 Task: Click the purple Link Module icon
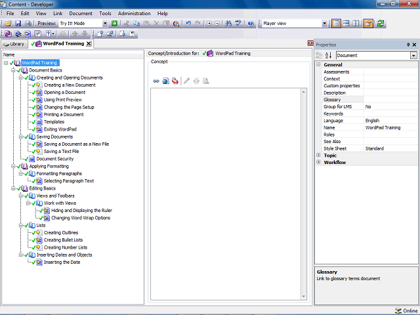(x=8, y=33)
